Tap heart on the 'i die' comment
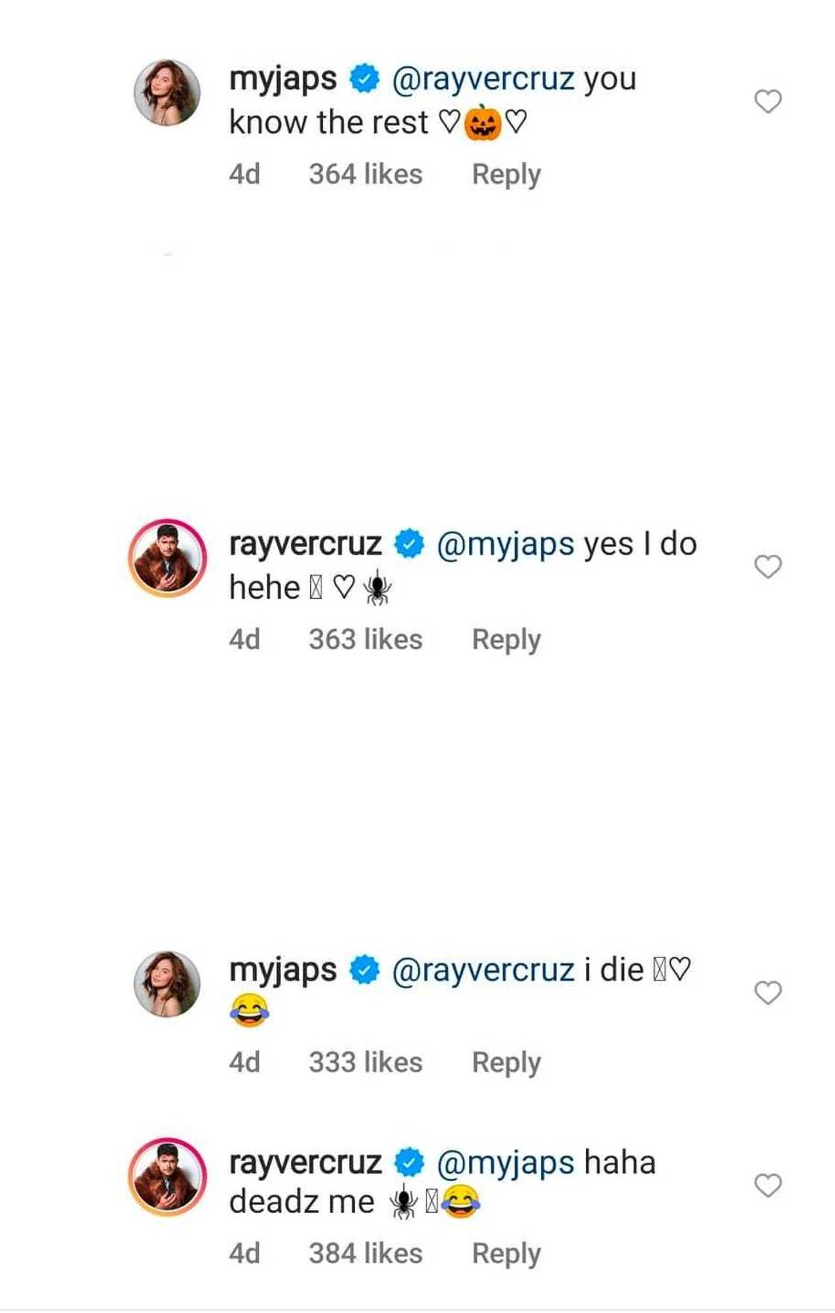 768,992
